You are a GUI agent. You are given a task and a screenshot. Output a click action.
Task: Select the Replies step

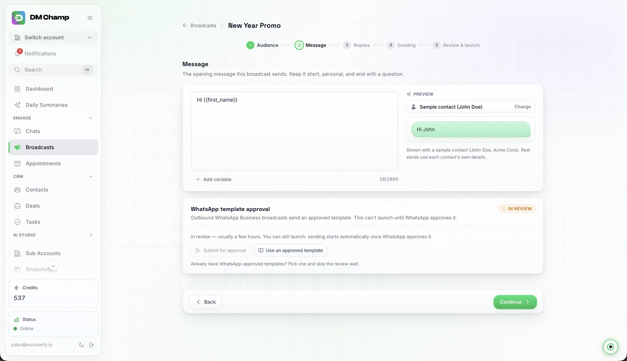(x=356, y=45)
